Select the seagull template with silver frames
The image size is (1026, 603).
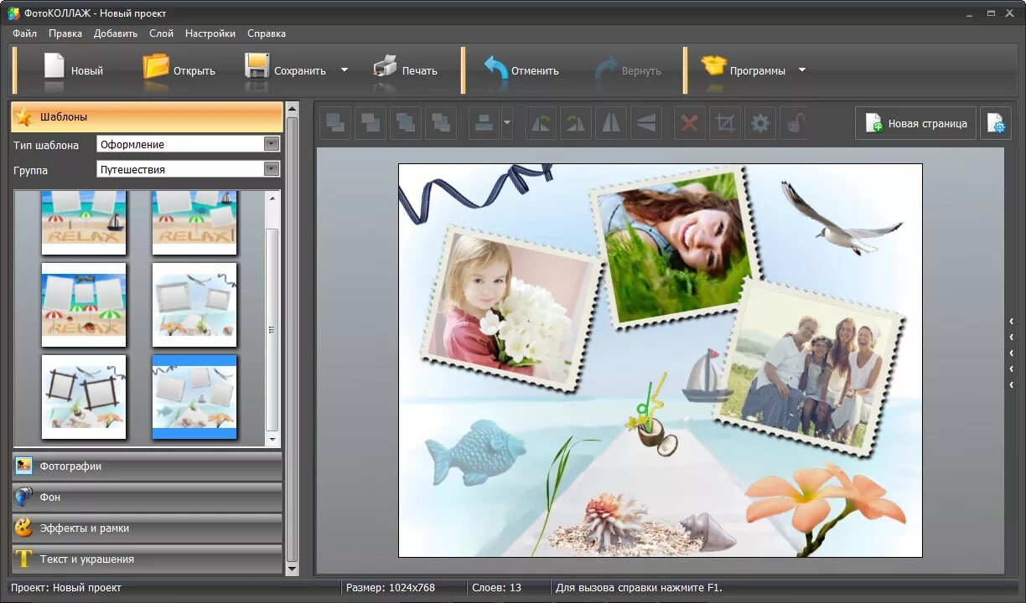pos(194,305)
